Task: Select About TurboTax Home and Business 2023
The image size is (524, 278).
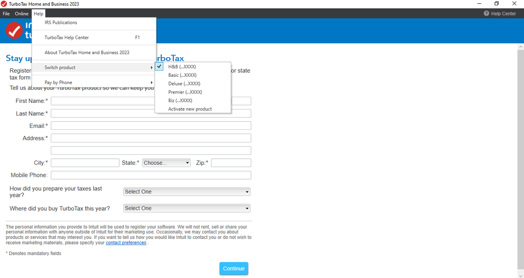Action: [x=94, y=53]
